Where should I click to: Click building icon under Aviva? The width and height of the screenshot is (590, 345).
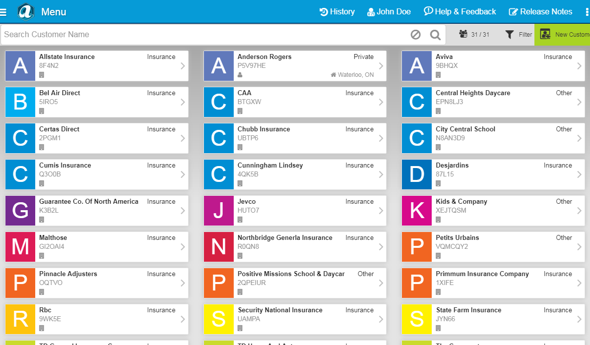tap(438, 75)
